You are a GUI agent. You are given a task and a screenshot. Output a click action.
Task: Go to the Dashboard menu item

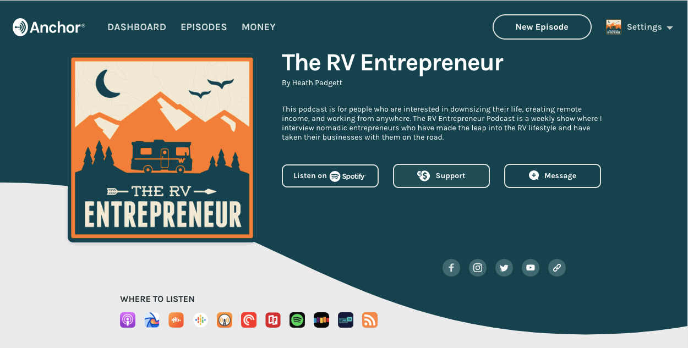click(136, 27)
